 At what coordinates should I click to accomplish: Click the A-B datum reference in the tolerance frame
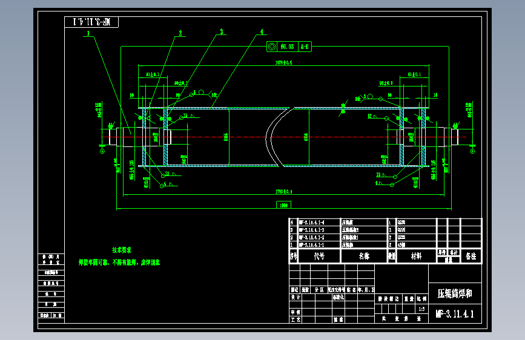tap(305, 47)
